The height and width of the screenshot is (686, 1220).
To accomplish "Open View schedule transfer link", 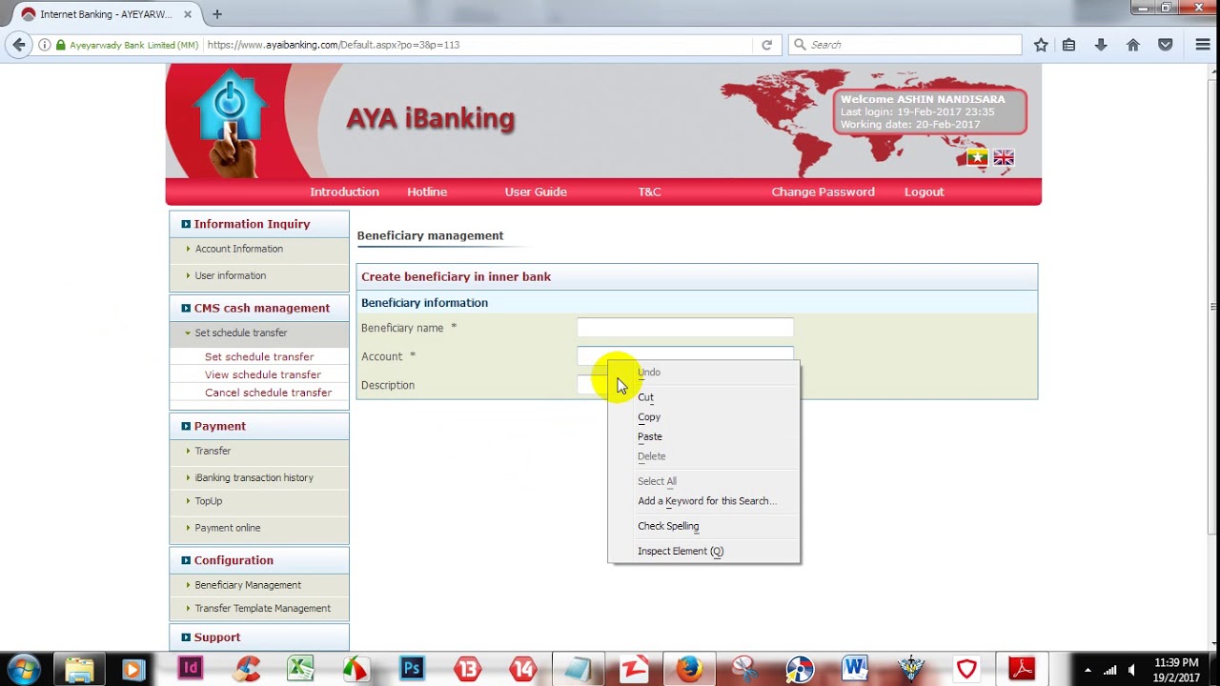I will pyautogui.click(x=262, y=374).
